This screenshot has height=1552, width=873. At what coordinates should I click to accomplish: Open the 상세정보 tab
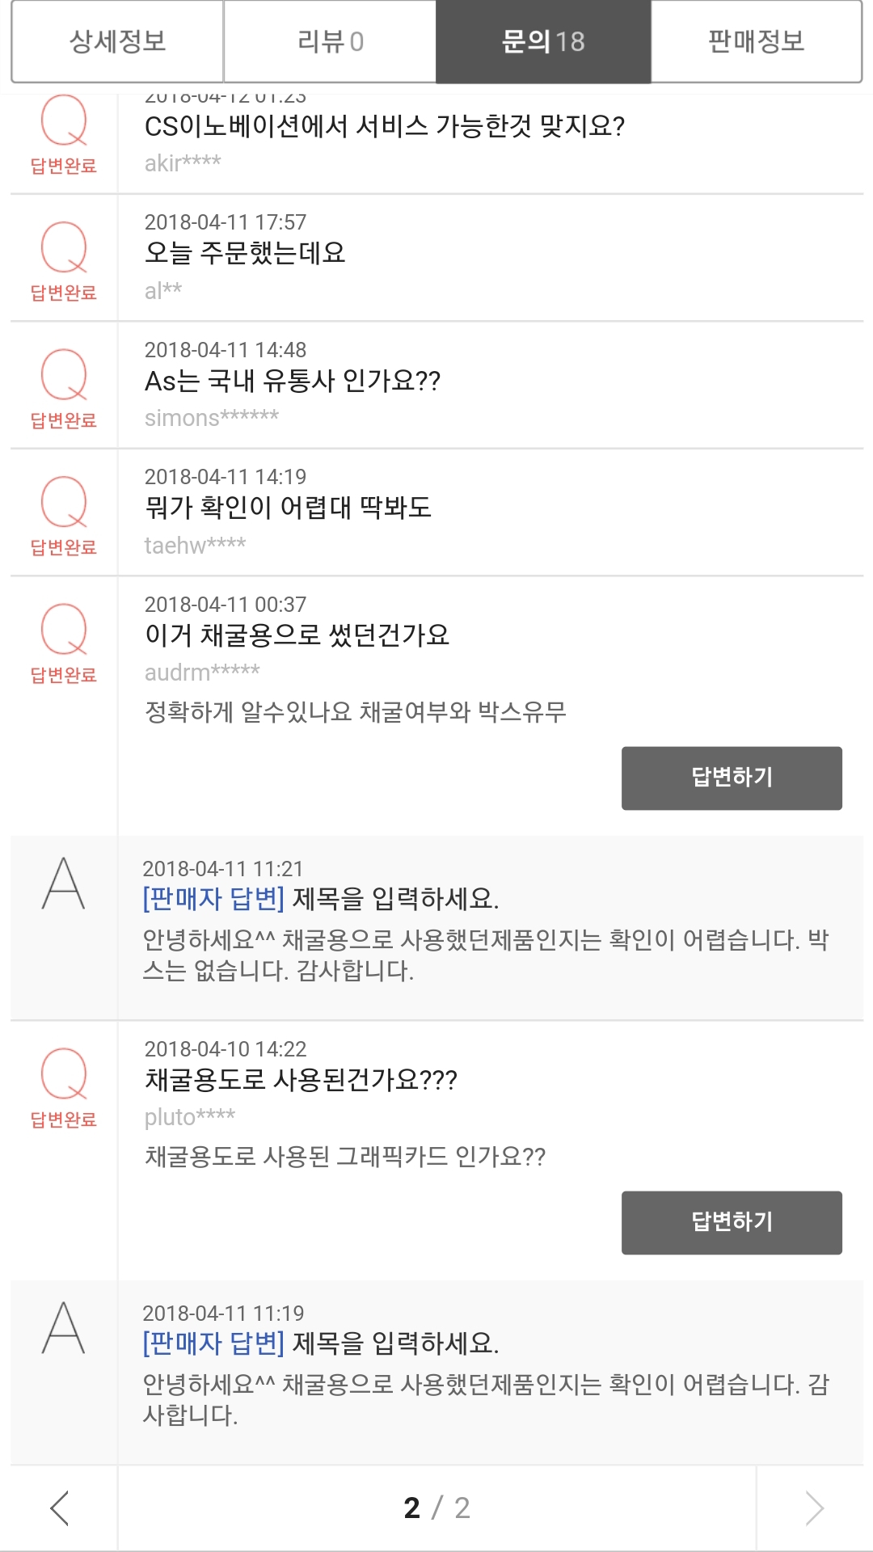(x=118, y=41)
